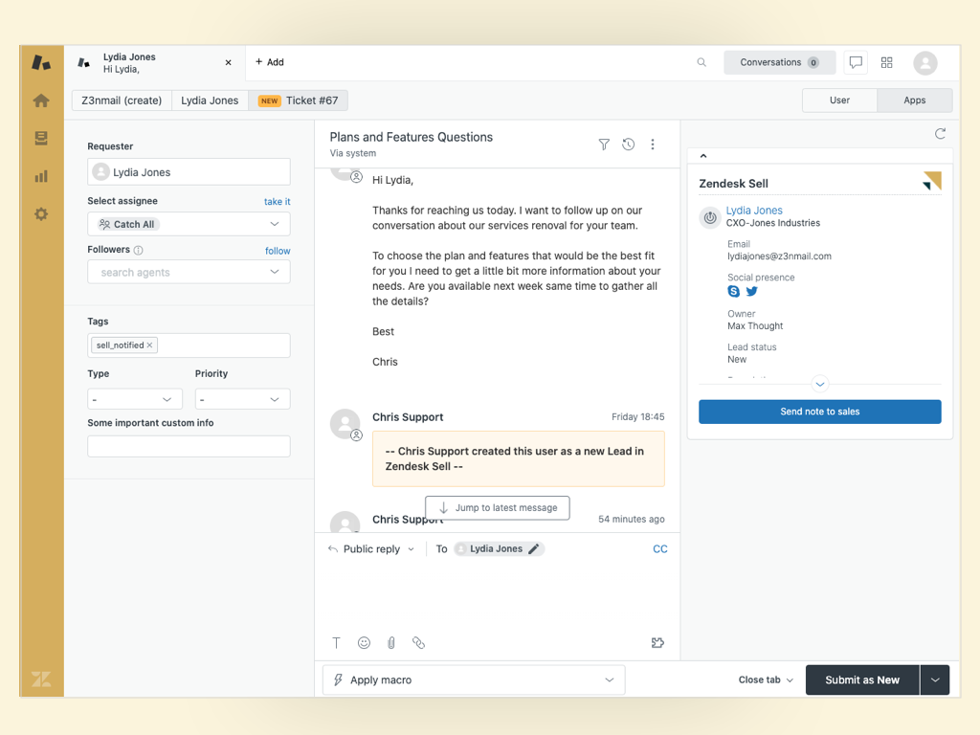Open the Reporting icon in the left sidebar

click(x=40, y=176)
